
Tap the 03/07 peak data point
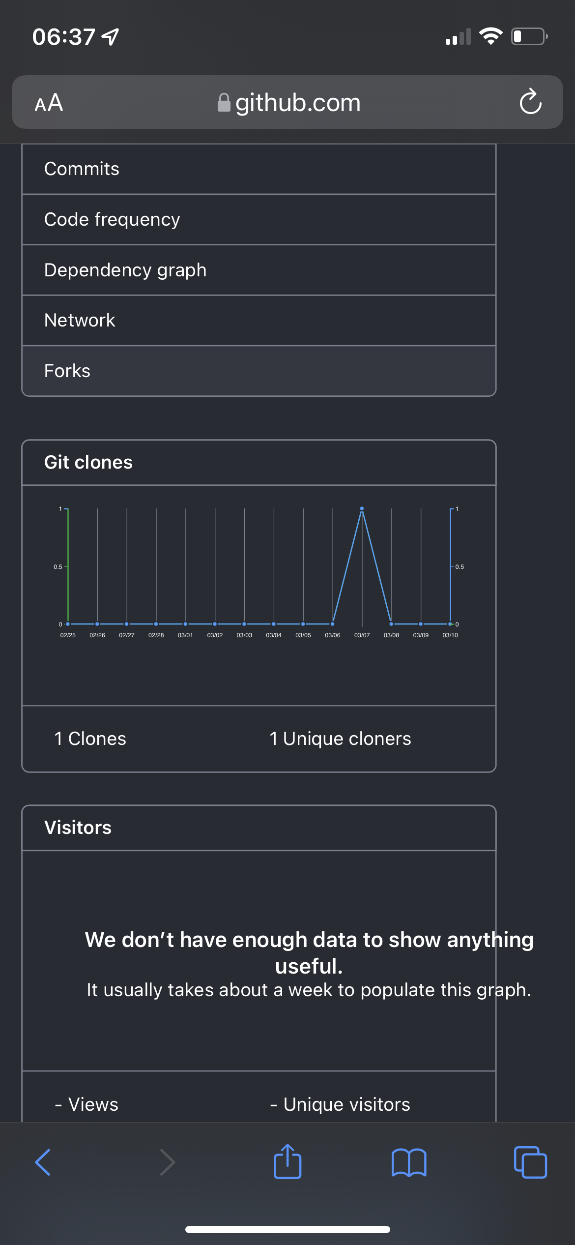362,508
